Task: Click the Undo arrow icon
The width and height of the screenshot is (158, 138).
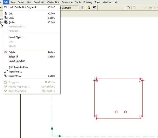Action: (x=6, y=7)
